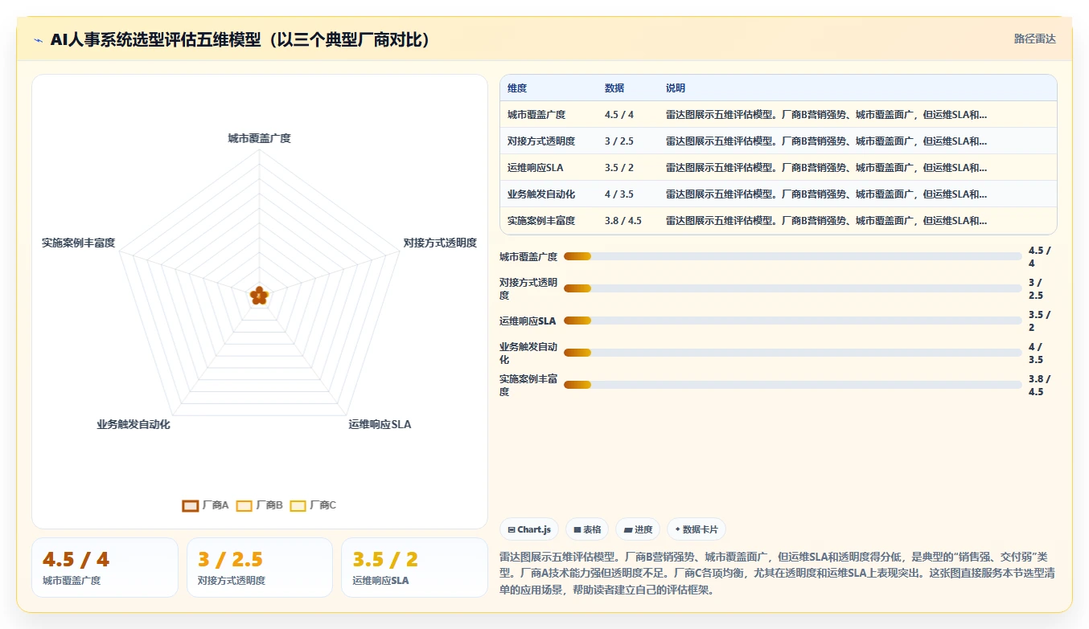Click the 4 / 3.5 table value
This screenshot has height=629, width=1089.
[x=619, y=194]
